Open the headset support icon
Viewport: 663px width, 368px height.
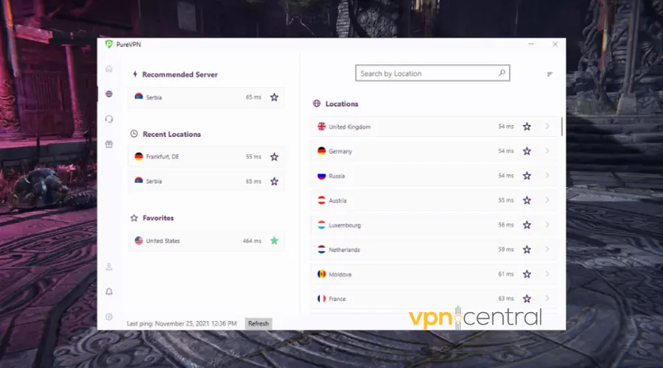coord(109,119)
